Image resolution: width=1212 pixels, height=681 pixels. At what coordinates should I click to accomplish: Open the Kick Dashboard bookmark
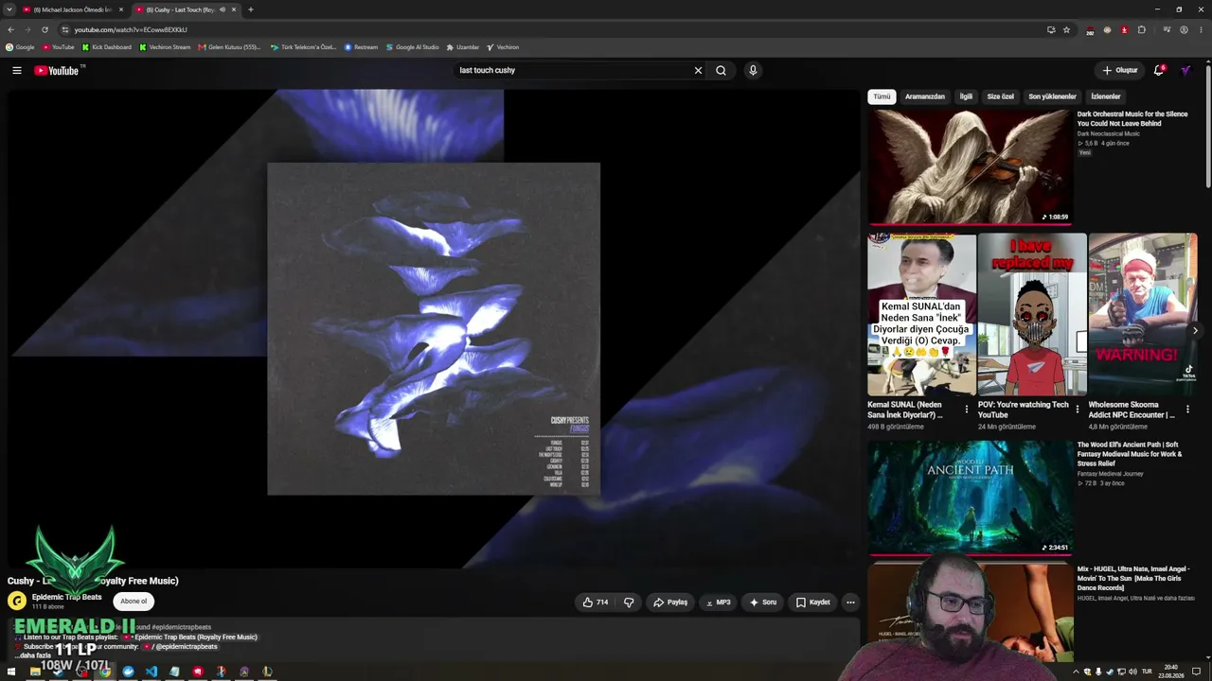coord(106,47)
